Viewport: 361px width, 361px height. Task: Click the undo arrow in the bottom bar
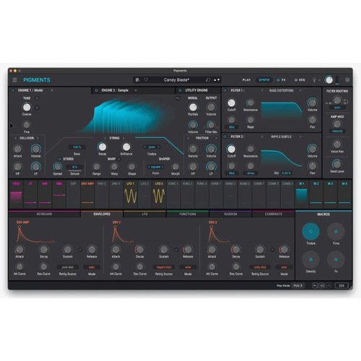pyautogui.click(x=315, y=285)
